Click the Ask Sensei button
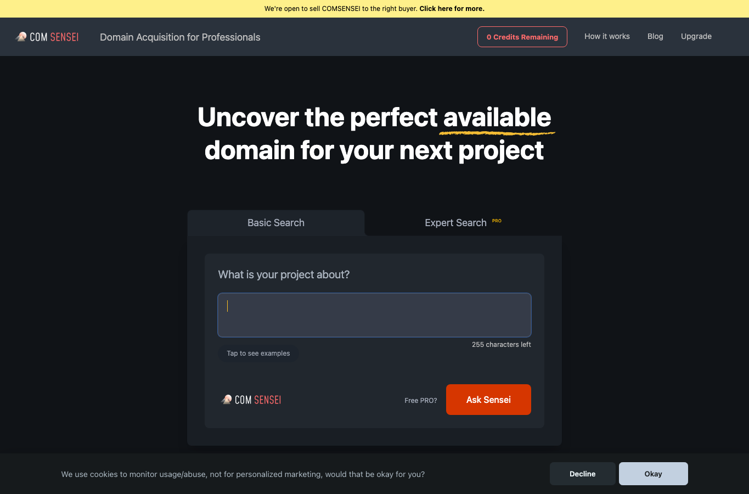This screenshot has height=494, width=749. [488, 400]
